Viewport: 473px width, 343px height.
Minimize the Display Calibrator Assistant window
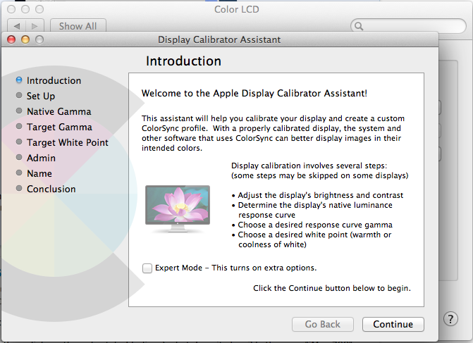pos(25,39)
